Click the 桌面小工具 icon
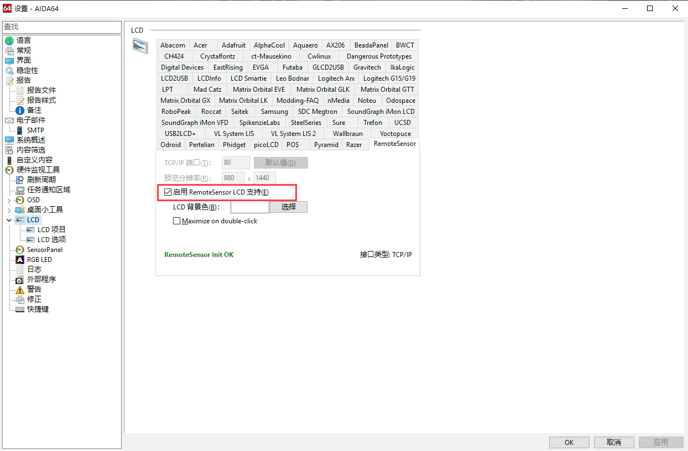Image resolution: width=688 pixels, height=451 pixels. (20, 209)
